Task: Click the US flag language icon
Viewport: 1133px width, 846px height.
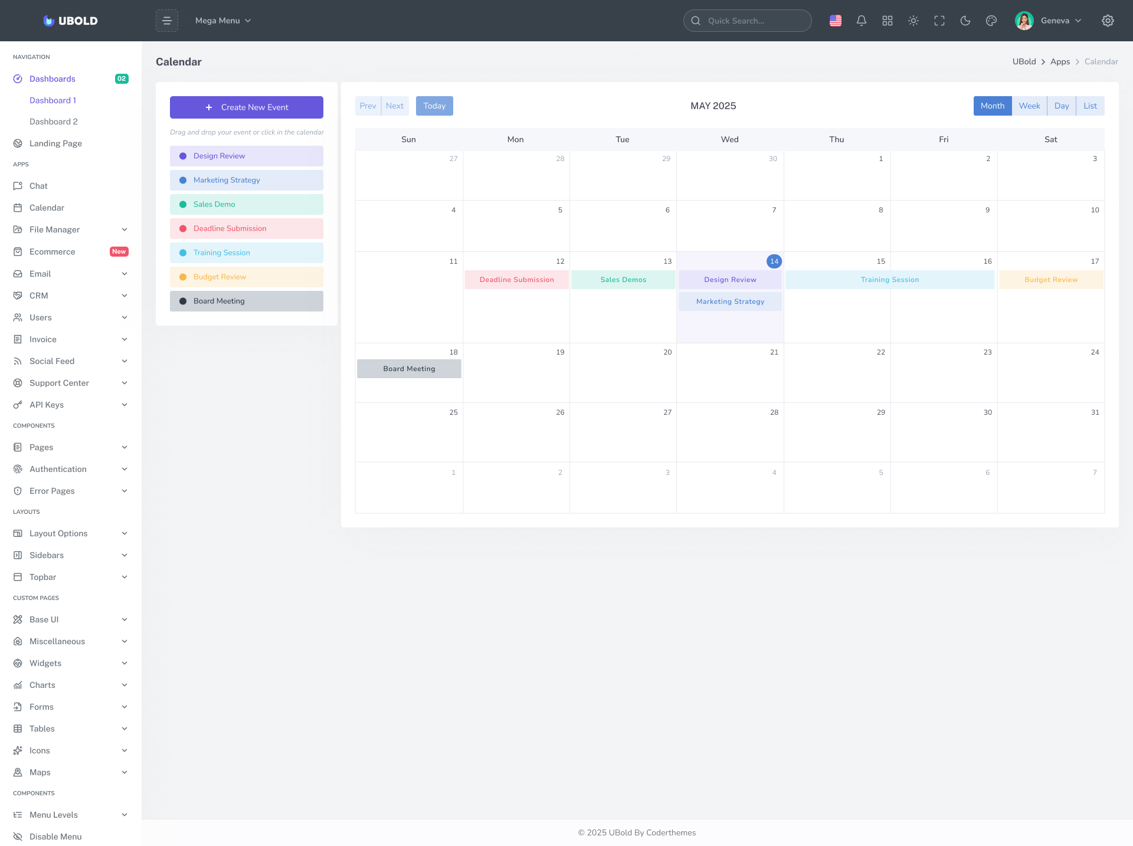Action: pos(835,21)
